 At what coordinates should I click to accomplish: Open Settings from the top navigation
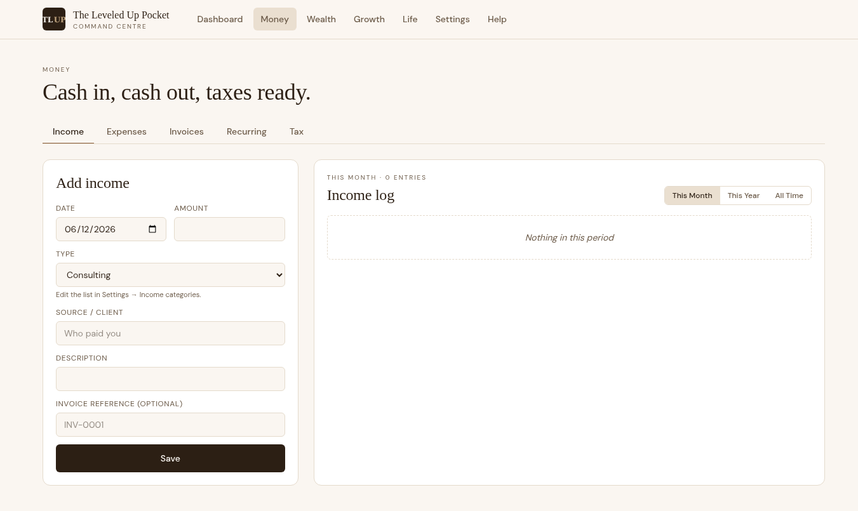pos(452,19)
